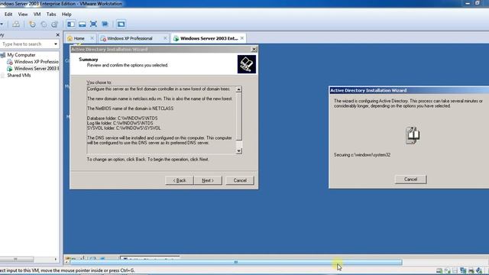This screenshot has height=275, width=489.
Task: Switch to the Home tab
Action: coord(80,38)
